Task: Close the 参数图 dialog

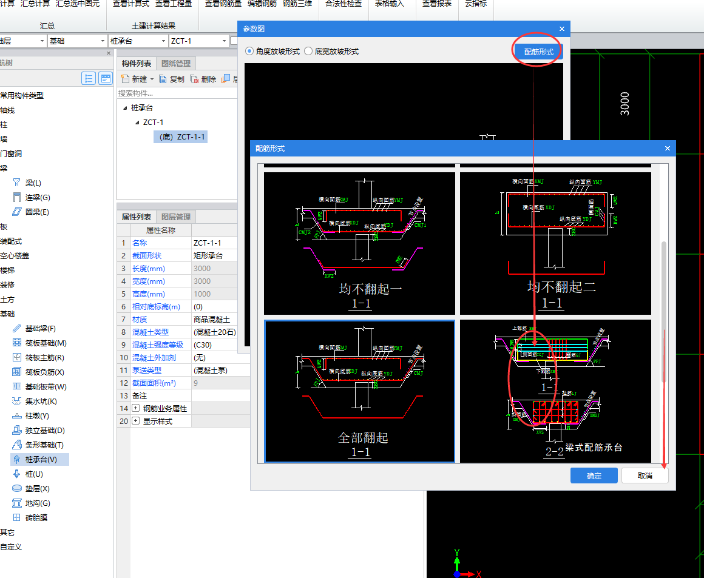Action: (x=561, y=29)
